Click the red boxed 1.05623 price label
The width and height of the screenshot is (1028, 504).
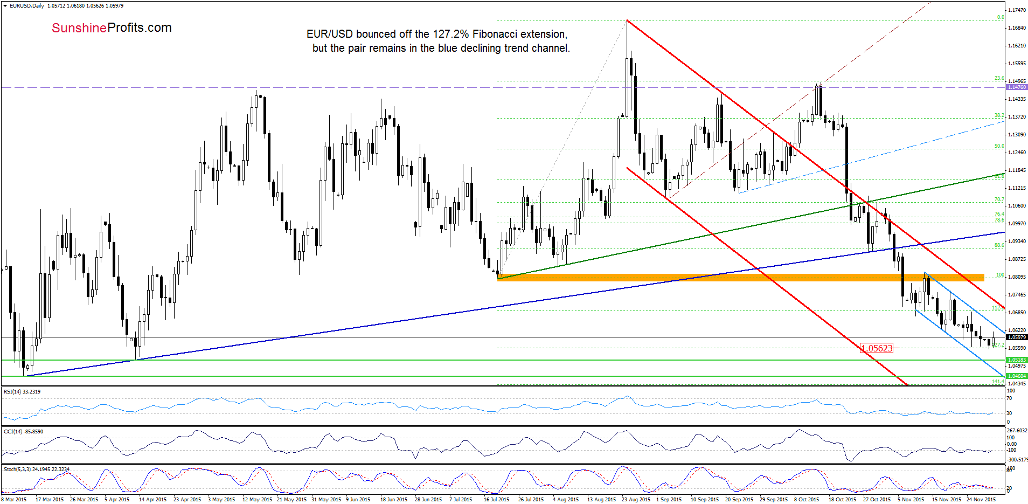877,348
